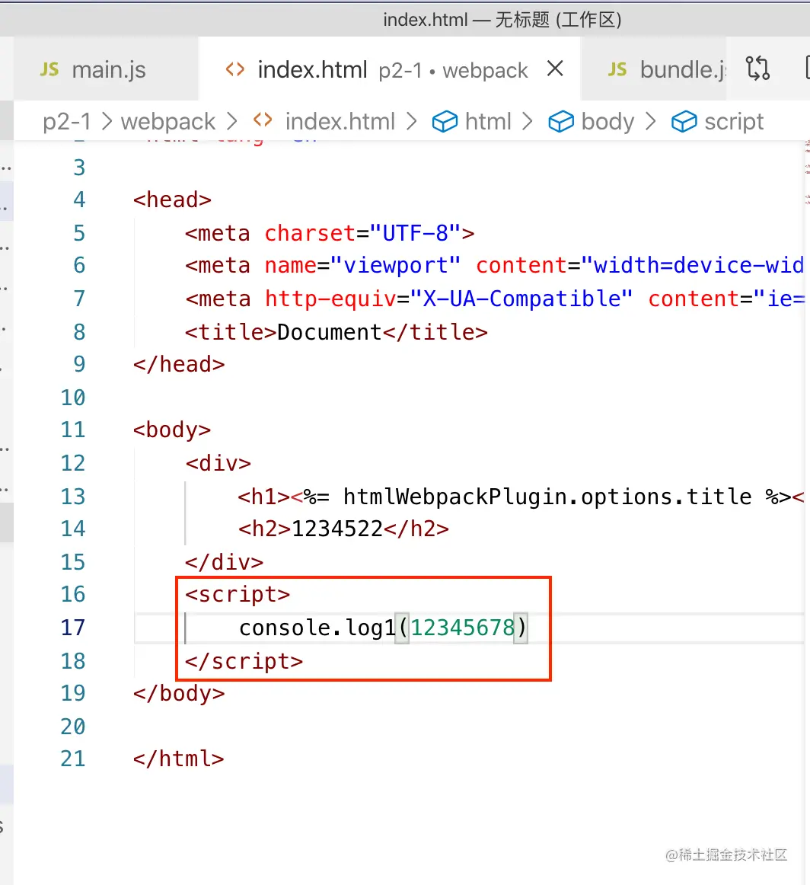Select the script breadcrumb symbol
Screen dimensions: 810x885
pyautogui.click(x=734, y=121)
